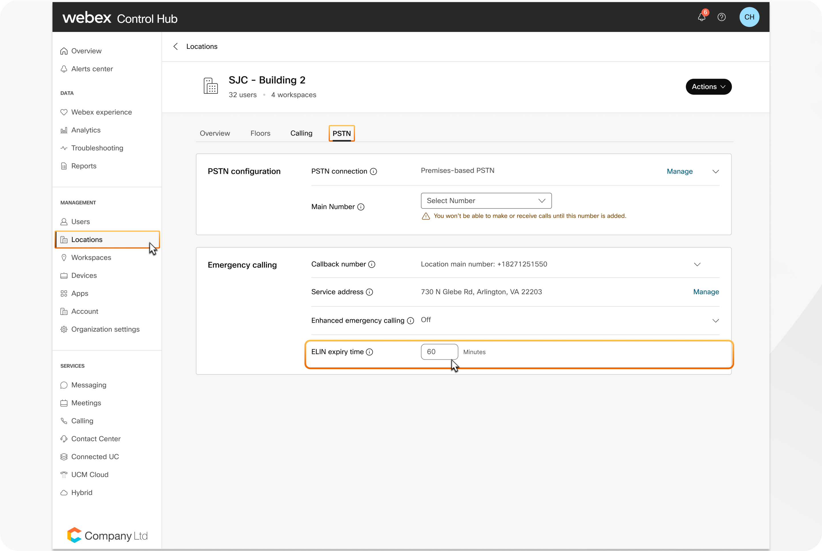The width and height of the screenshot is (822, 551).
Task: Click Manage link for Service address
Action: [706, 292]
